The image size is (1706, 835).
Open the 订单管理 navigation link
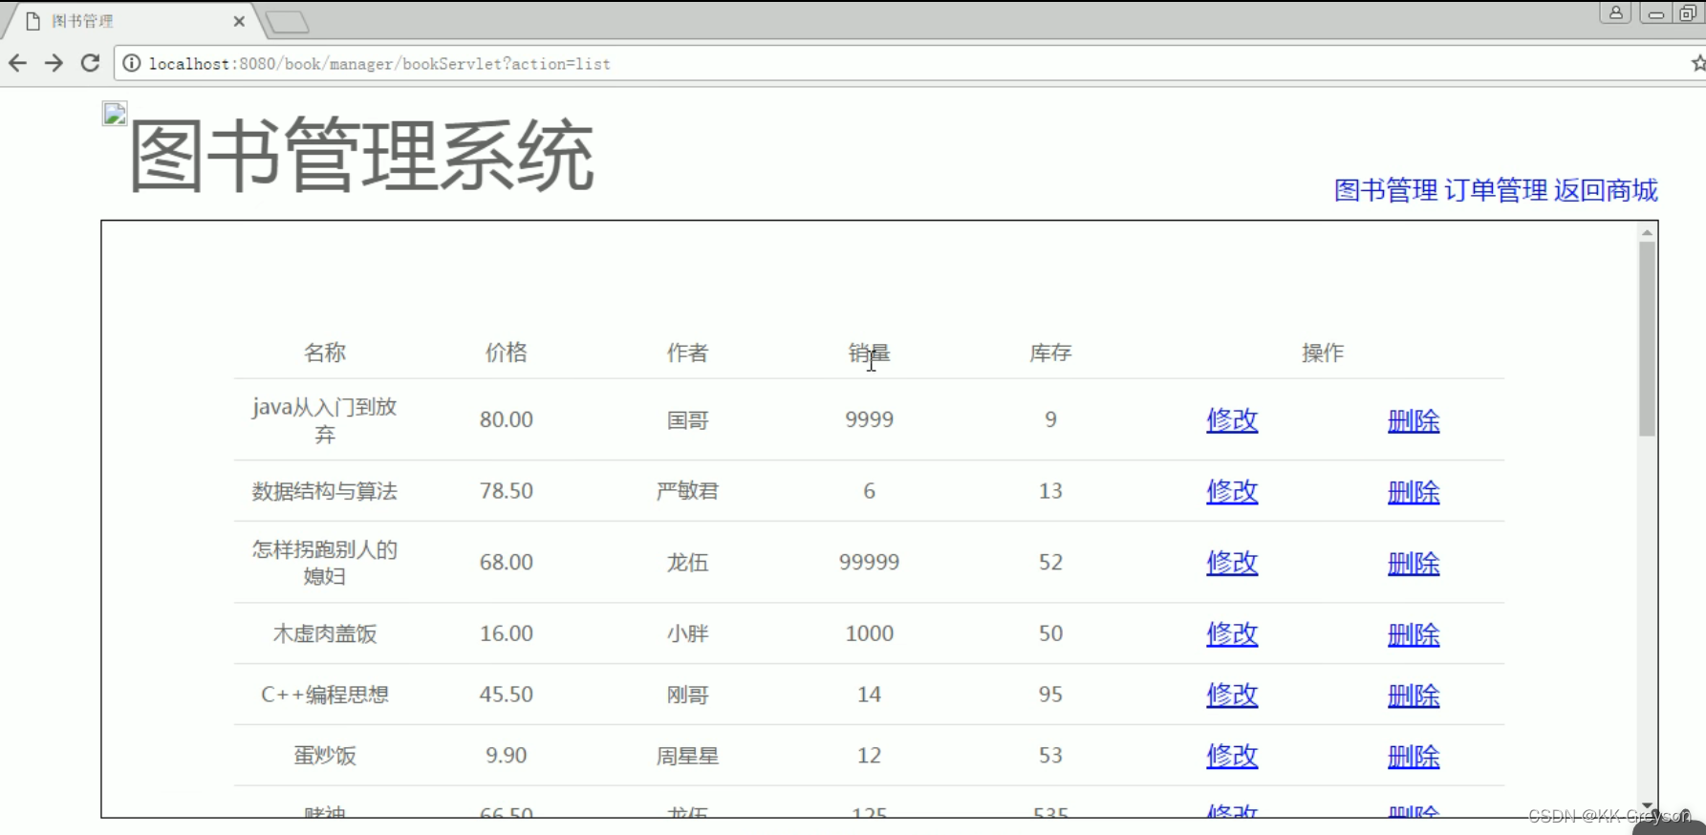1496,190
